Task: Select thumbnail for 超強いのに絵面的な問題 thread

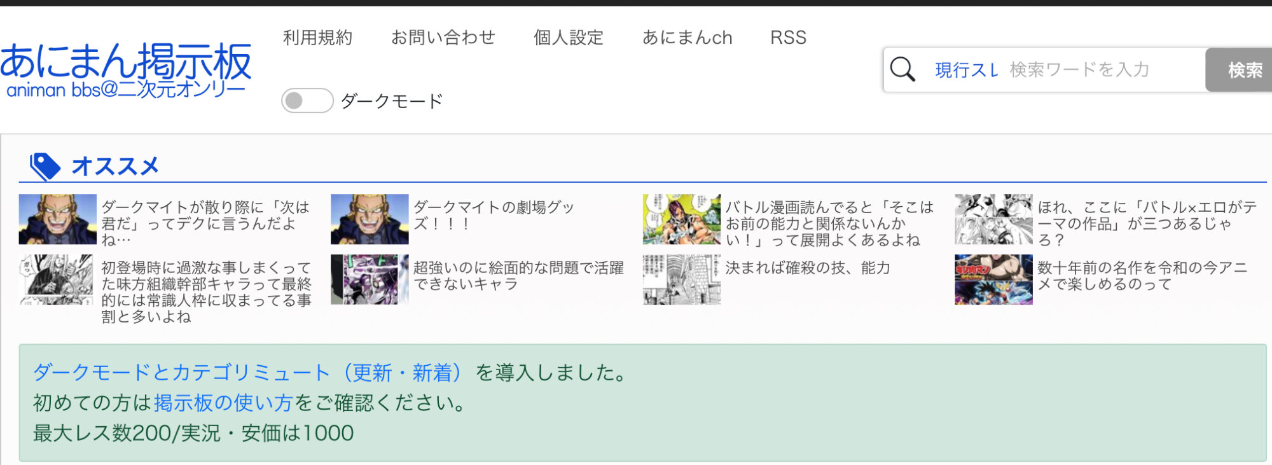Action: coord(370,280)
